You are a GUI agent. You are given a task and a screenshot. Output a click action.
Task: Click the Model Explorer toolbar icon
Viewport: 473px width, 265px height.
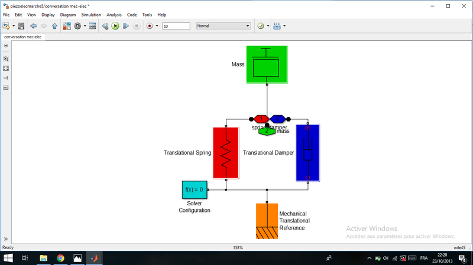click(93, 26)
